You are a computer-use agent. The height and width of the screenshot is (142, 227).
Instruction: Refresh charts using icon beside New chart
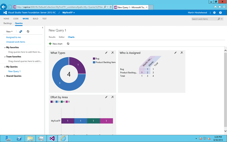coord(68,44)
